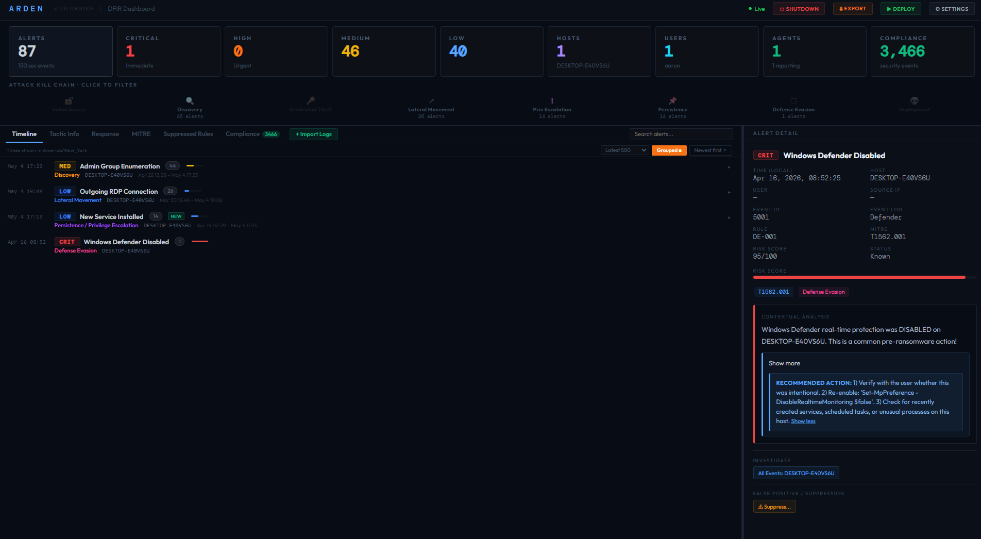The width and height of the screenshot is (981, 539).
Task: Click the EXPORT button
Action: click(x=853, y=9)
